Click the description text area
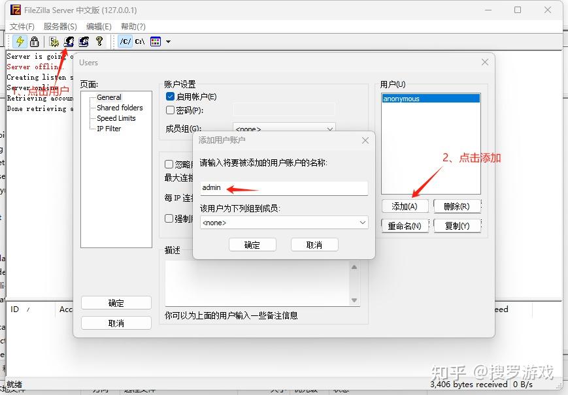 coord(257,283)
